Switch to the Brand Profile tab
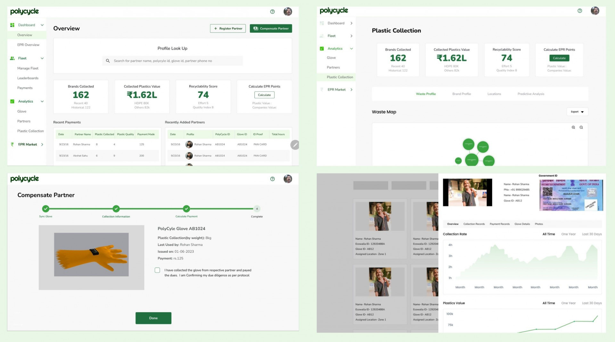The height and width of the screenshot is (342, 615). (x=461, y=94)
